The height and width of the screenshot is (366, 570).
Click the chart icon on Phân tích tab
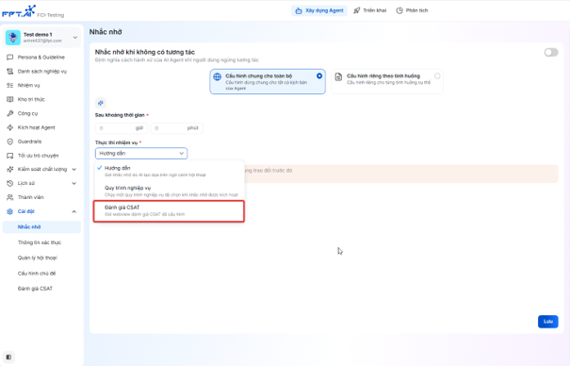pos(399,10)
